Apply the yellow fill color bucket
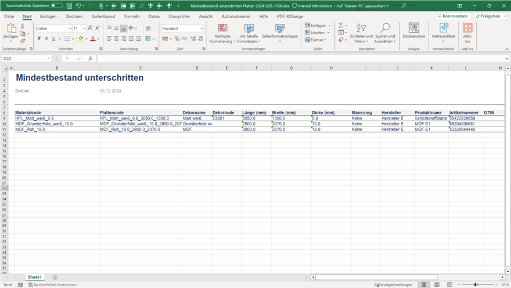511x288 pixels. 81,39
